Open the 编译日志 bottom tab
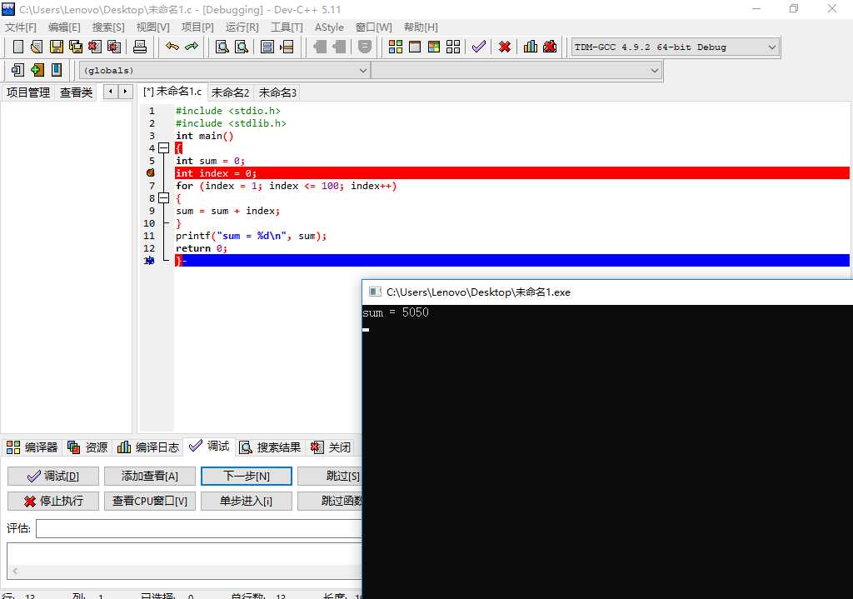 (148, 447)
